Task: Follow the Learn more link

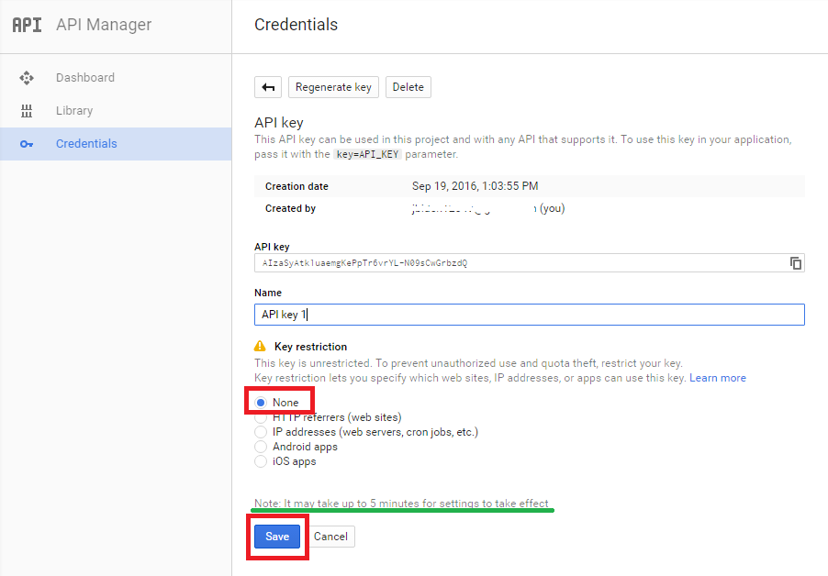Action: click(718, 378)
